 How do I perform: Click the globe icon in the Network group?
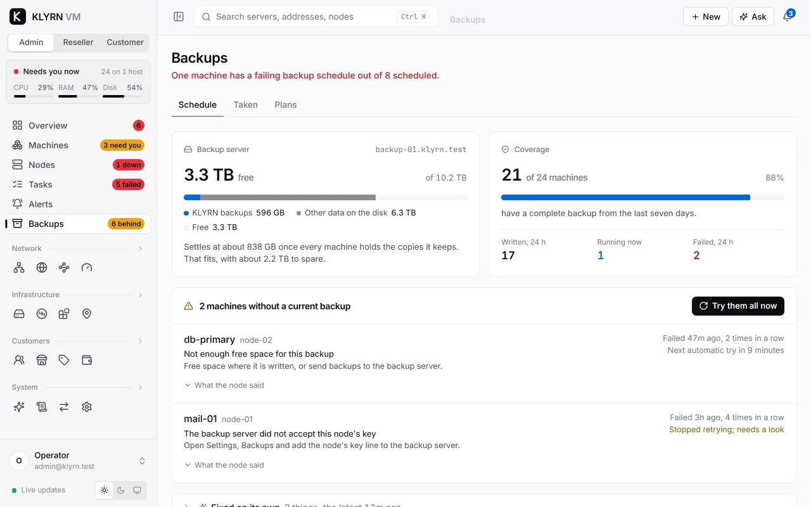pyautogui.click(x=42, y=267)
